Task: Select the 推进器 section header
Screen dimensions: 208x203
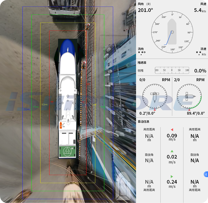Action: tap(142, 63)
